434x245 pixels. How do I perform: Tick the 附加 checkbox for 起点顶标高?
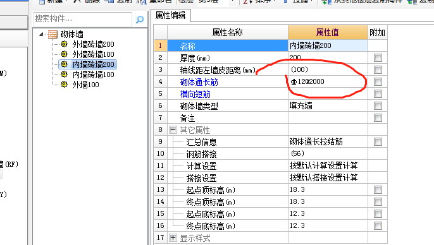(x=378, y=190)
